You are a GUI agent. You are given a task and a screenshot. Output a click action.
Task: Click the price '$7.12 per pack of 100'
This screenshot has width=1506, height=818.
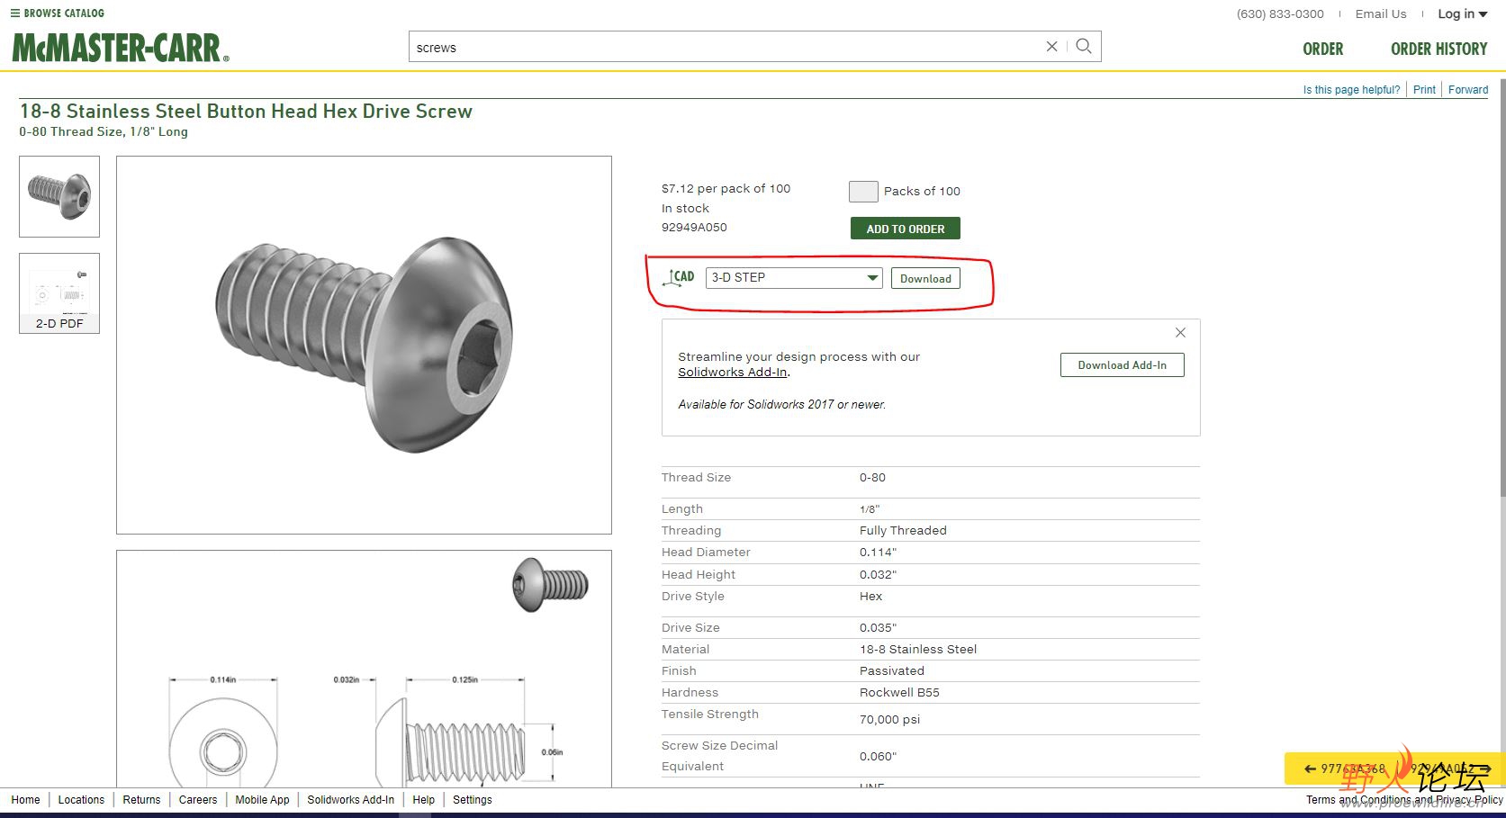[x=726, y=189]
